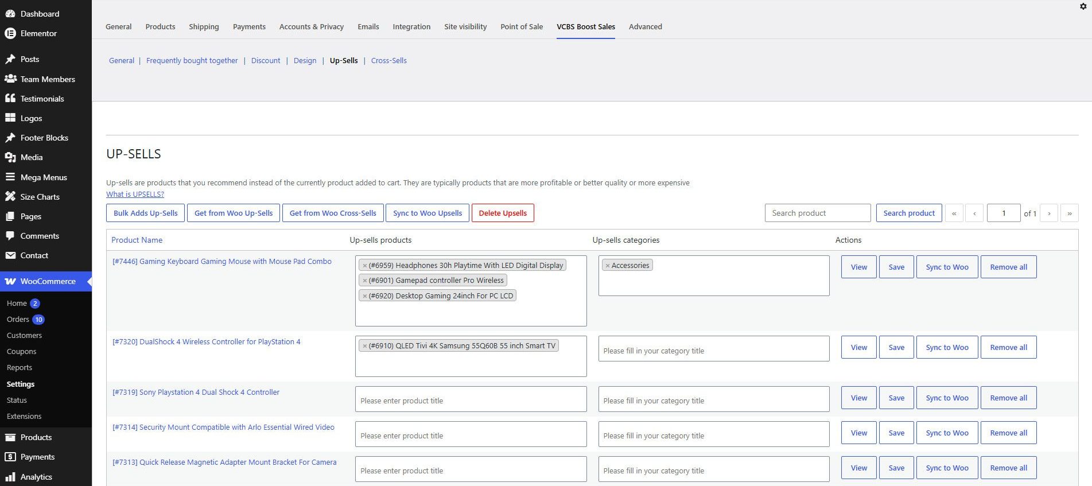Remove QLED Tivi 4K Samsung tag
Screen dimensions: 1092x486
coord(364,346)
